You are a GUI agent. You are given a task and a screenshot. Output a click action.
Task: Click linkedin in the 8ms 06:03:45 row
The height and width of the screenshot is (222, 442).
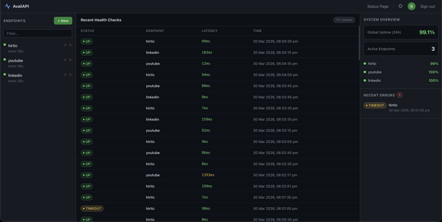click(152, 97)
